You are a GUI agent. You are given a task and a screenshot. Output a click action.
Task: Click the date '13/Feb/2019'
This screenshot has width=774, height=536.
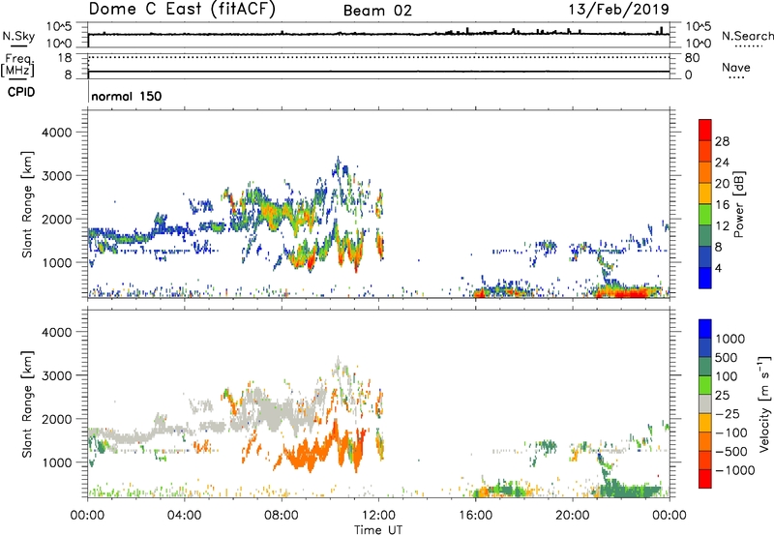[x=618, y=9]
